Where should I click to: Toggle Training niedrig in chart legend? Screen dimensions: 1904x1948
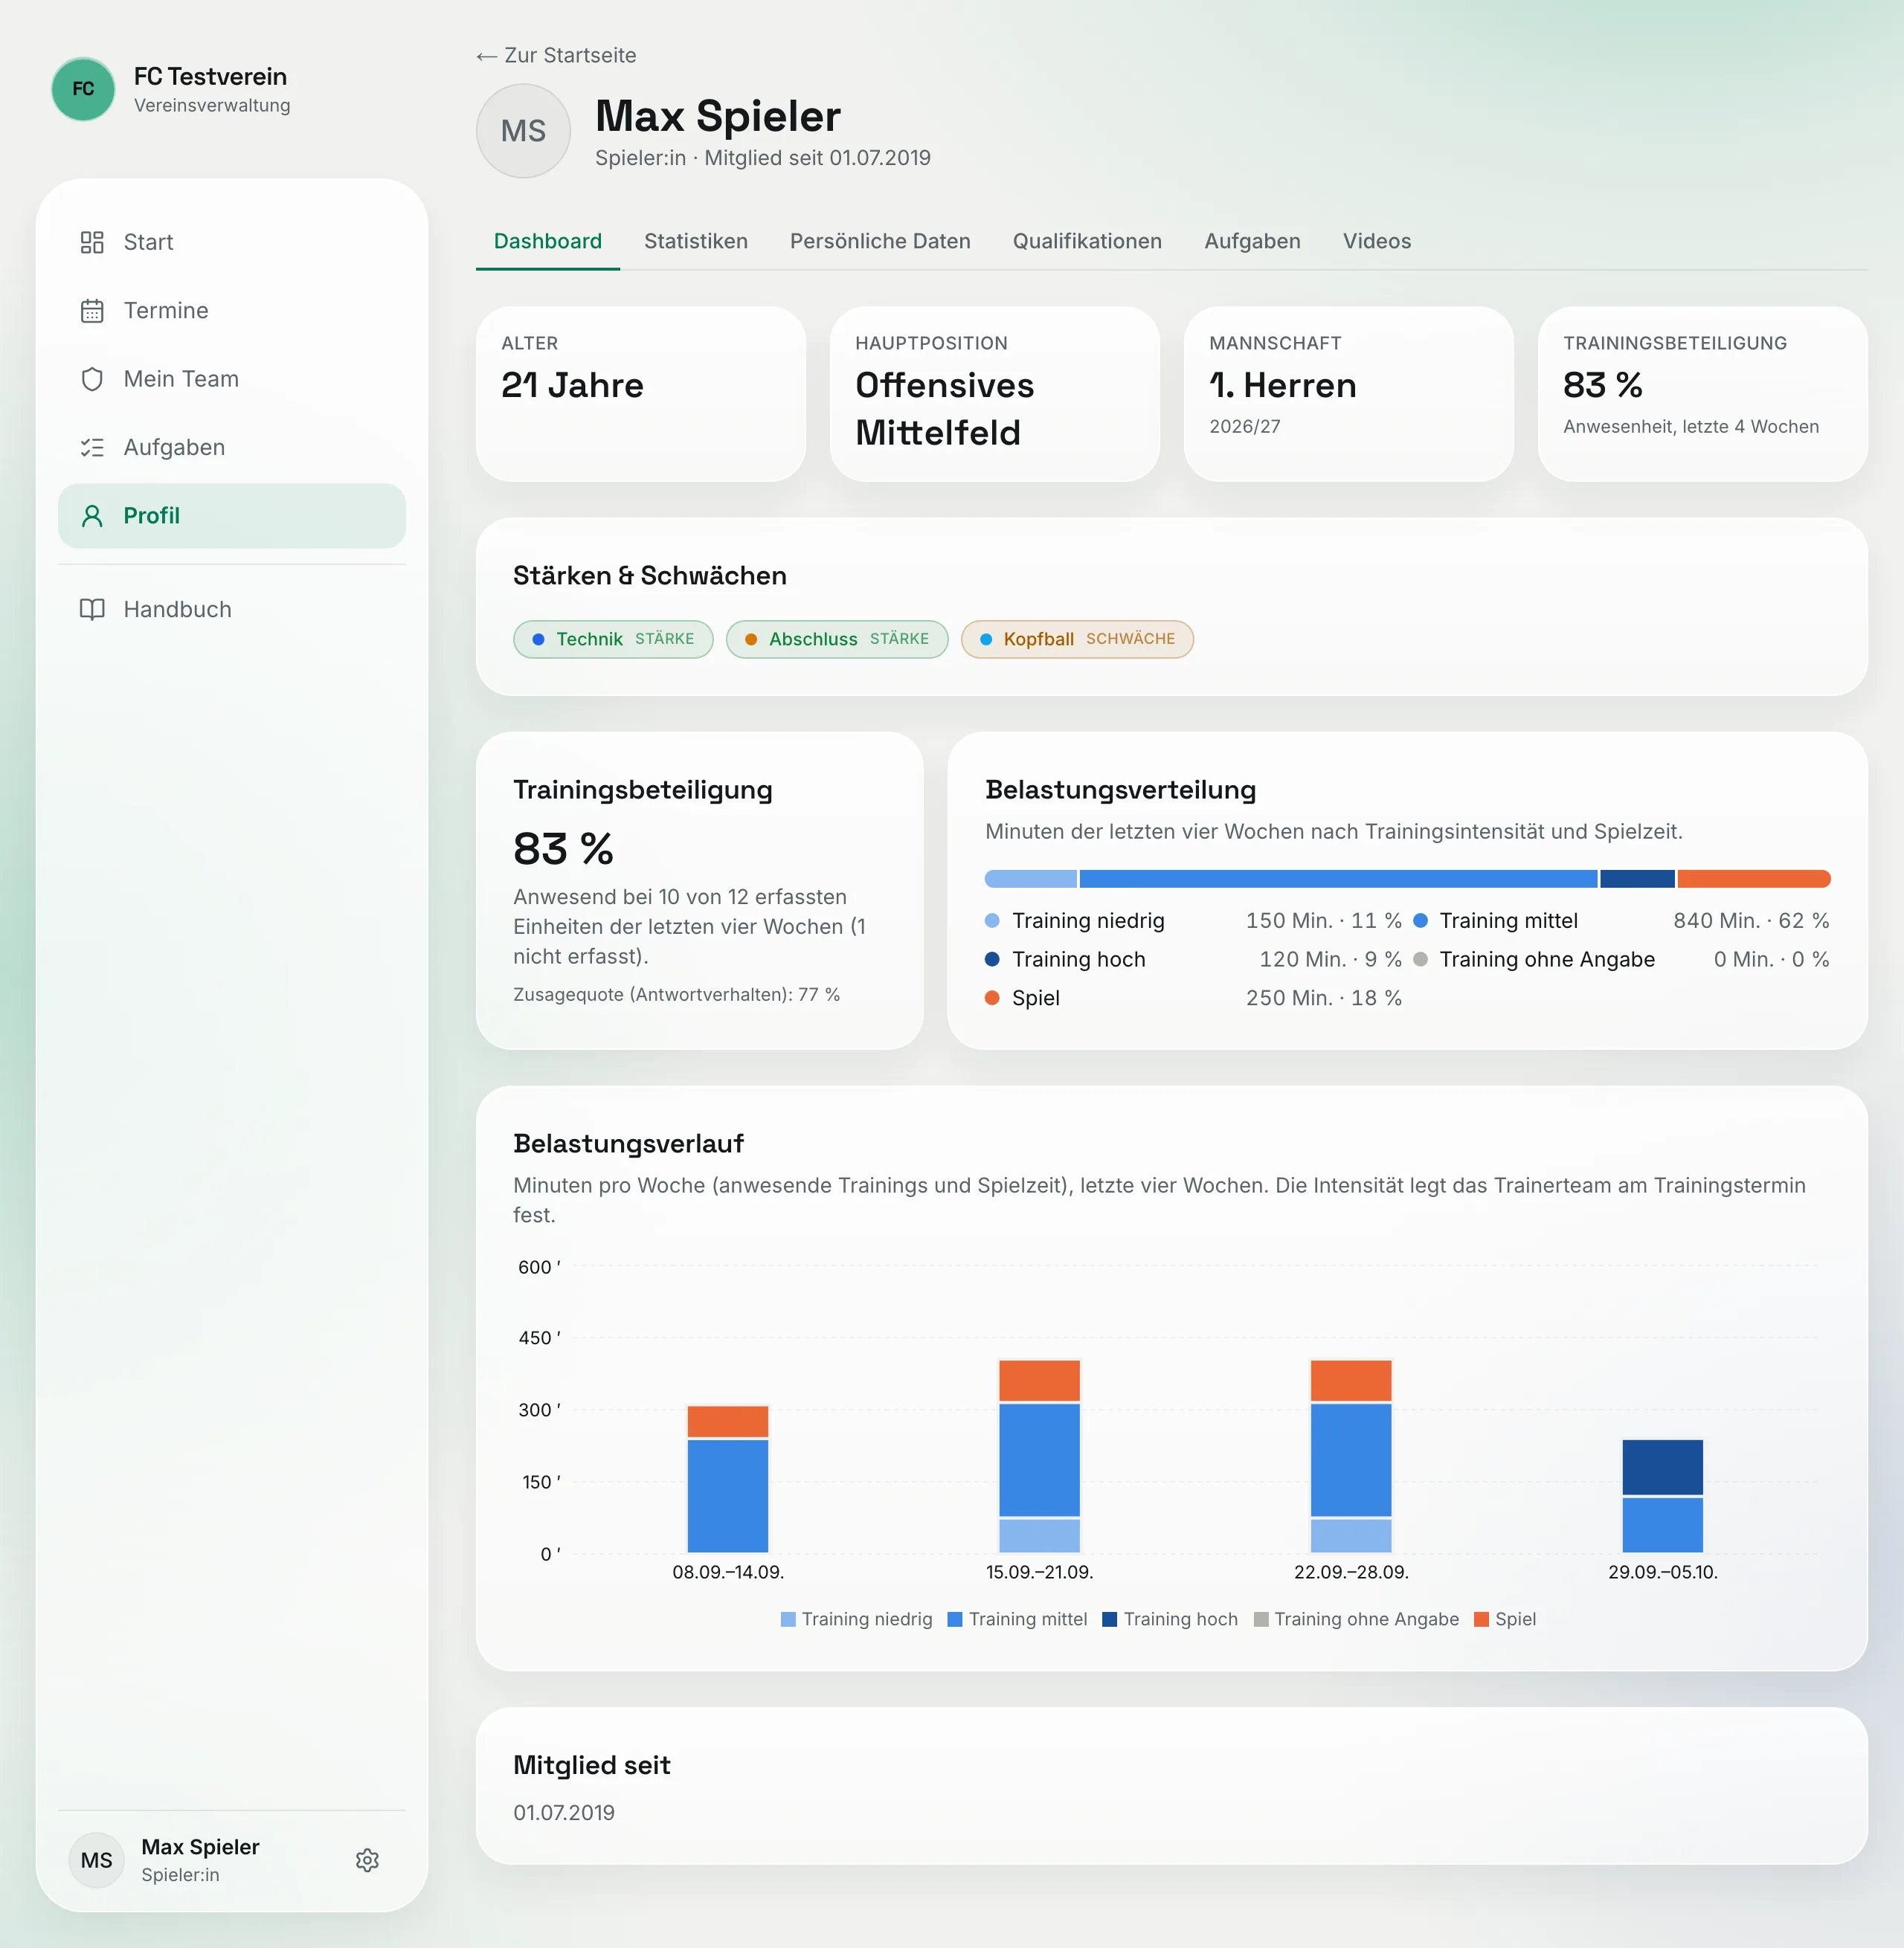point(856,1619)
